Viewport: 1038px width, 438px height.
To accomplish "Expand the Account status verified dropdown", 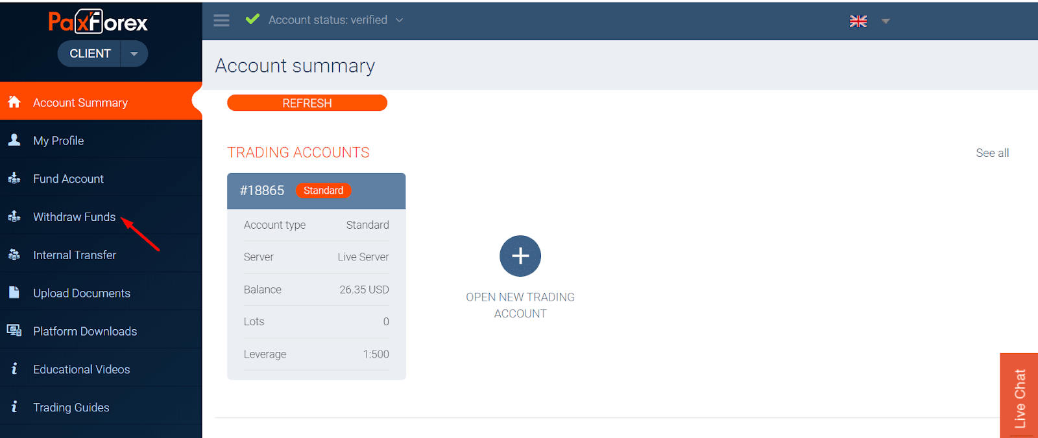I will pyautogui.click(x=400, y=20).
